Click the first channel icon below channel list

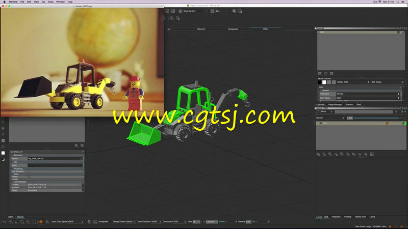[320, 74]
